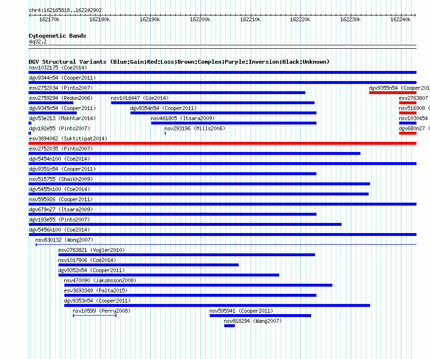The height and width of the screenshot is (359, 430).
Task: Click the 4q32.2 band label
Action: point(38,41)
